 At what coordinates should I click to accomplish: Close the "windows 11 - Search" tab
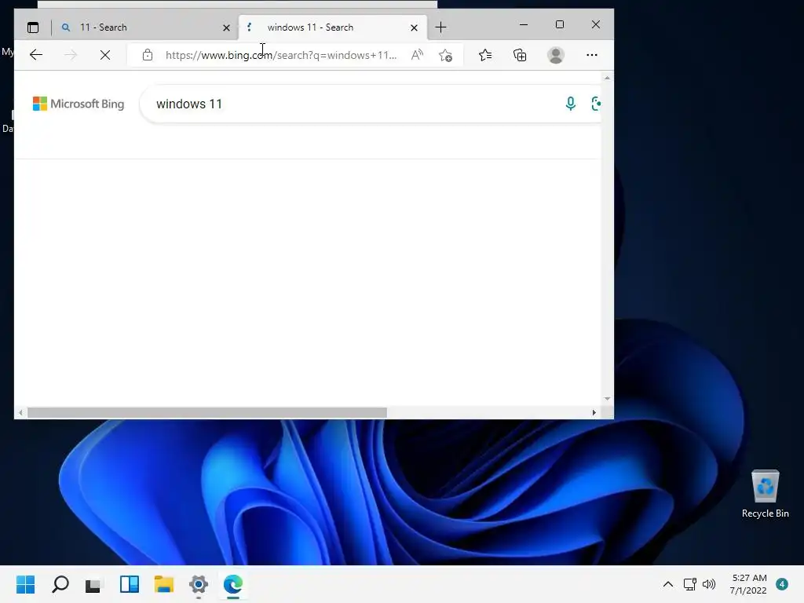click(414, 27)
